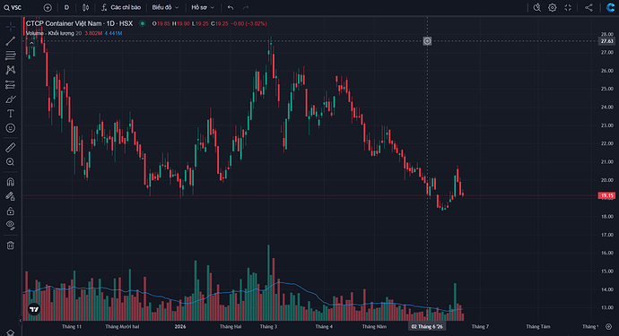This screenshot has width=619, height=336.
Task: Click the 2026 time axis label
Action: tap(180, 326)
